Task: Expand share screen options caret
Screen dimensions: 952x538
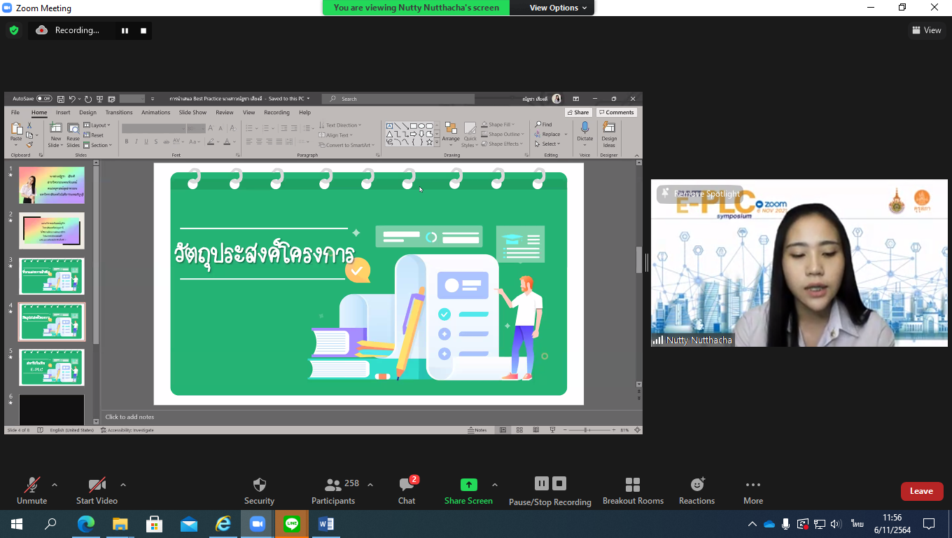Action: (x=495, y=485)
